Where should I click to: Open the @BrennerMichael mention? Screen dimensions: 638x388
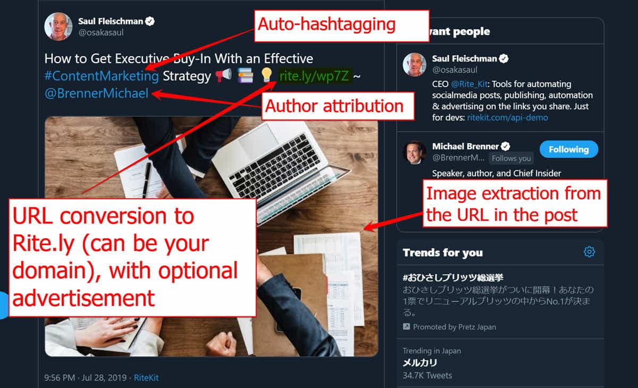point(96,94)
